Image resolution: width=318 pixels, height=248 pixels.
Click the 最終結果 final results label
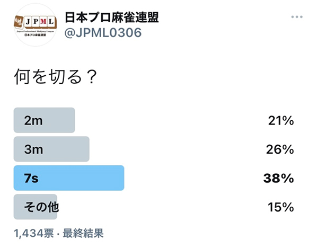83,233
